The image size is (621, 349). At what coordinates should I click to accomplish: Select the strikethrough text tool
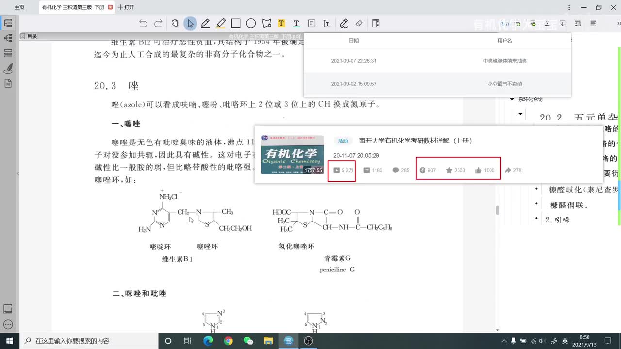click(x=327, y=23)
